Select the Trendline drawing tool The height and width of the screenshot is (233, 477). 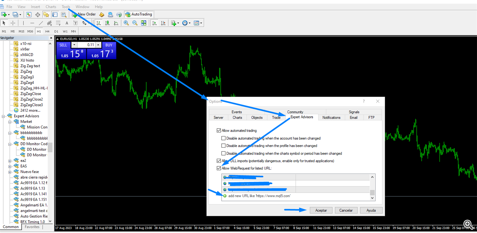coord(41,23)
